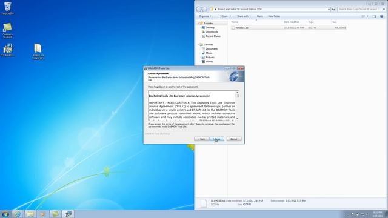The width and height of the screenshot is (388, 218).
Task: Open the Recycle Bin desktop icon
Action: coord(7,8)
